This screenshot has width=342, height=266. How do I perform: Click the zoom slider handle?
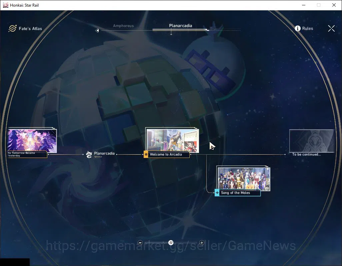tap(171, 242)
